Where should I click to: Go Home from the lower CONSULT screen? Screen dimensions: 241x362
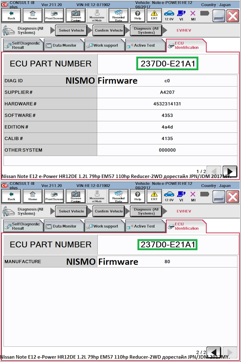[33, 196]
